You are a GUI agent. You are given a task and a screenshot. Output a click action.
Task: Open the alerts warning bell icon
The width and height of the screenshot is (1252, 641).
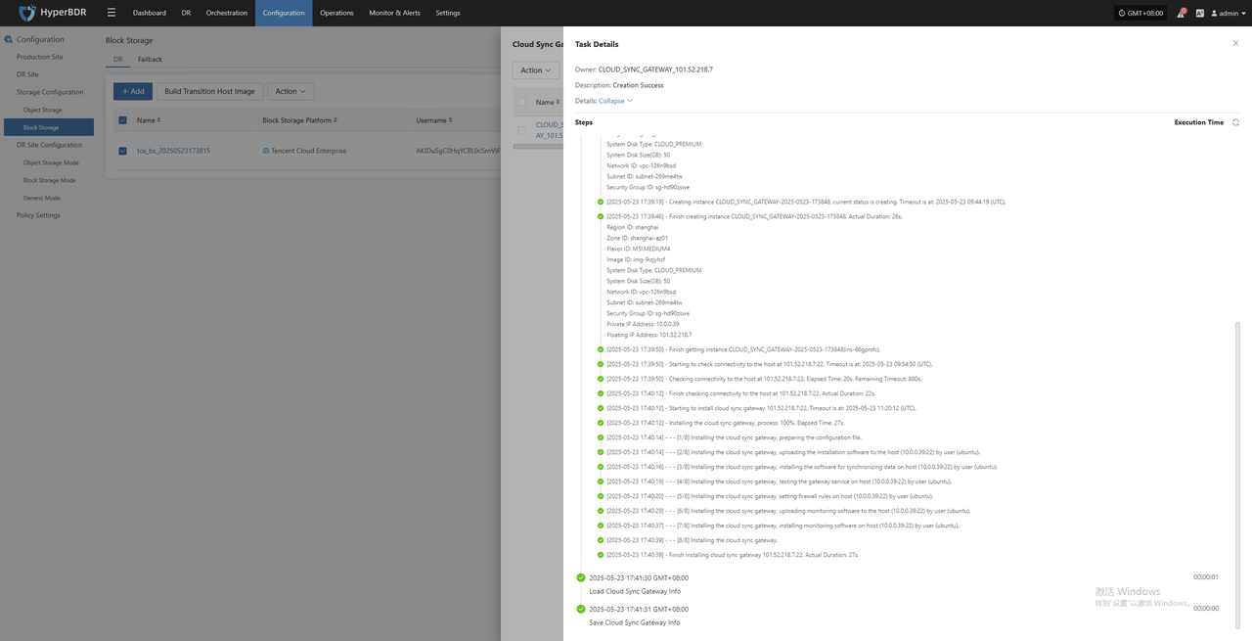pos(1181,13)
